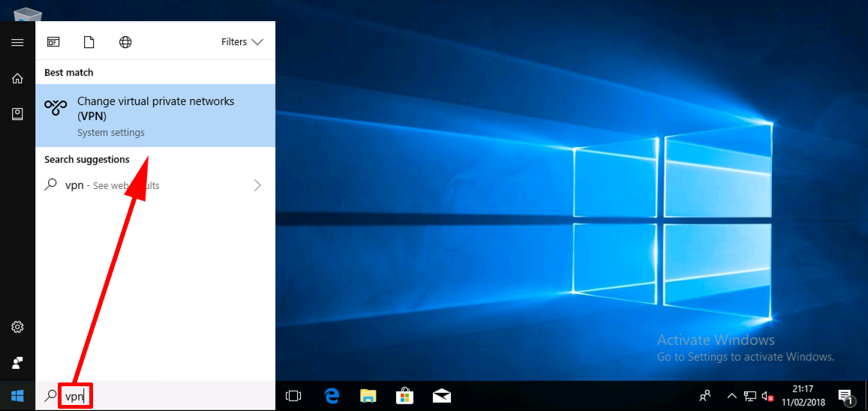Expand the Filters dropdown

[x=242, y=42]
